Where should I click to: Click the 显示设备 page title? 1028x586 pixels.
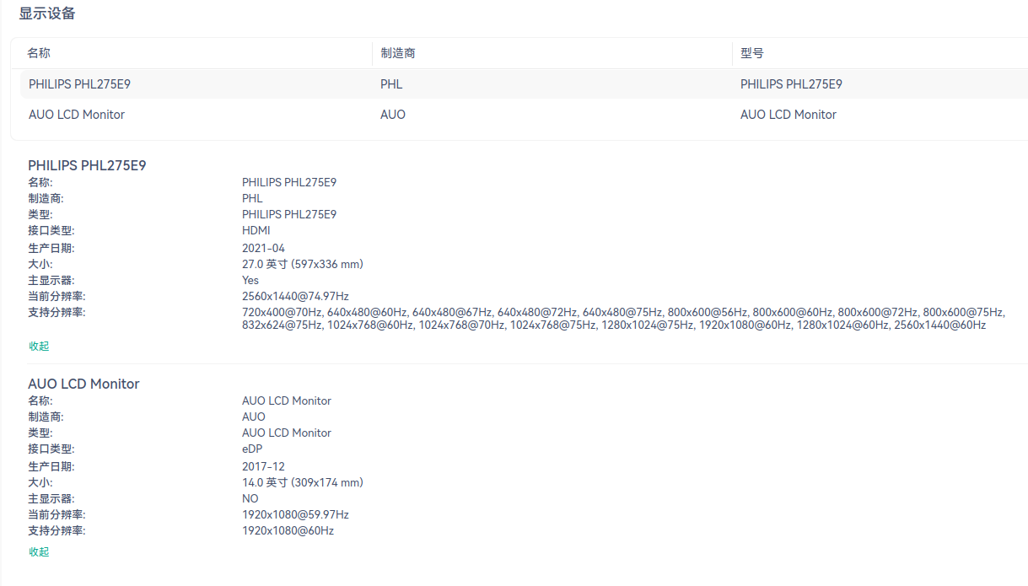[47, 13]
